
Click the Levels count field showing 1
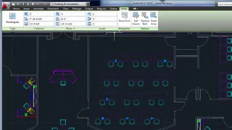coord(104,14)
